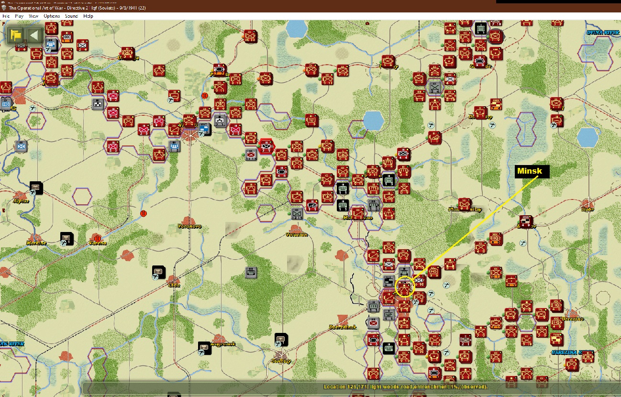621x397 pixels.
Task: Click the Varena town label
Action: pyautogui.click(x=98, y=243)
